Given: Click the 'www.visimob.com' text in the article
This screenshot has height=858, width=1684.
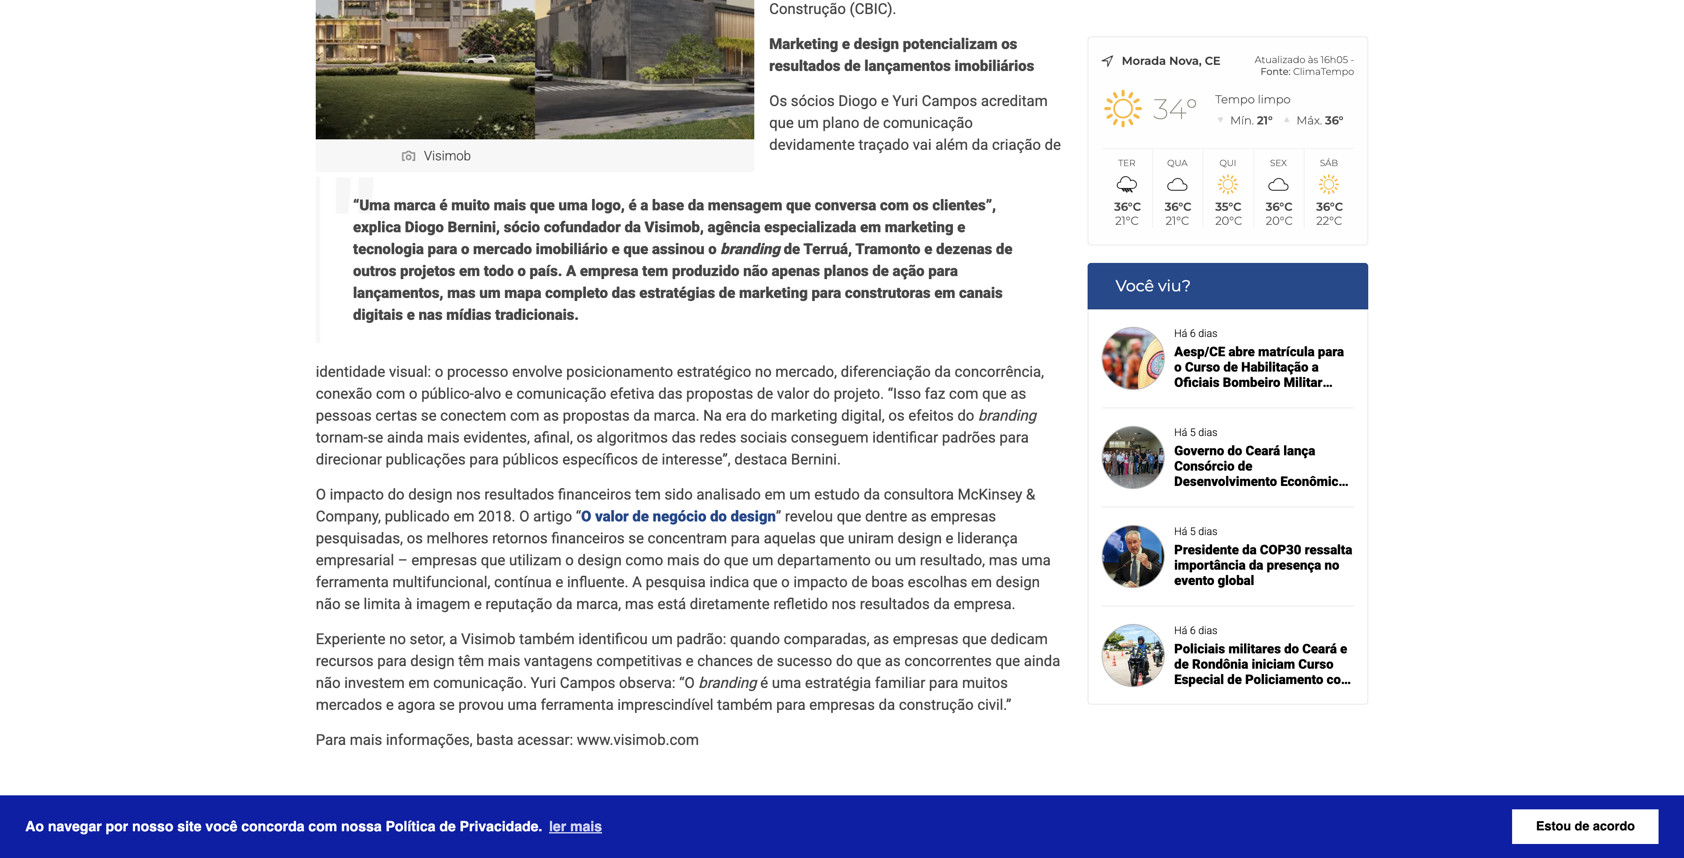Looking at the screenshot, I should pyautogui.click(x=637, y=740).
